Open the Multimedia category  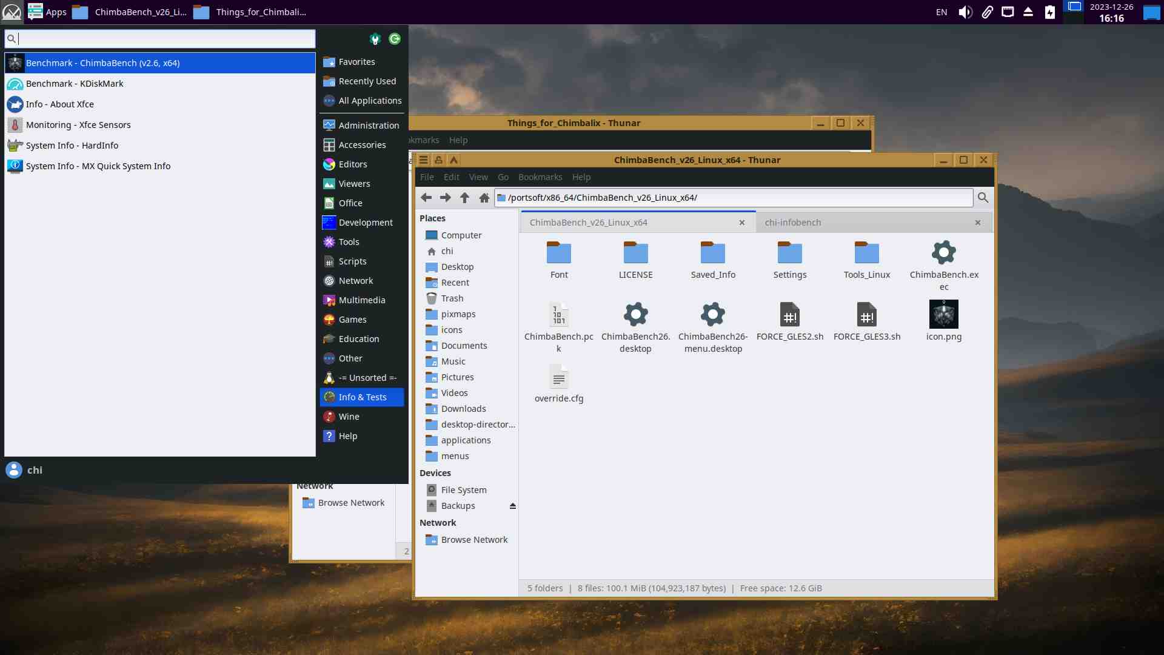(x=361, y=300)
